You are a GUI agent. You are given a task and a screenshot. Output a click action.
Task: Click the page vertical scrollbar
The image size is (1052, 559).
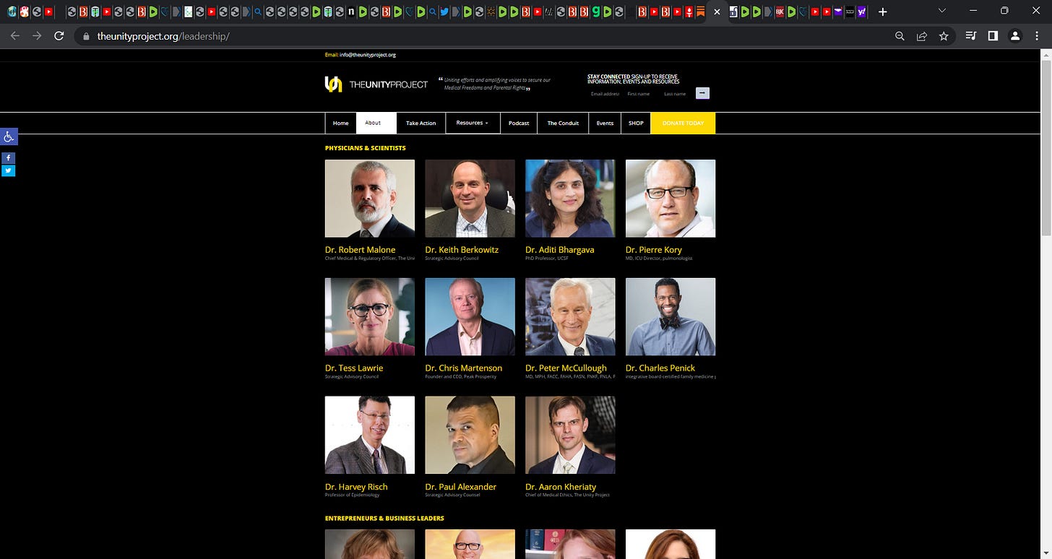pos(1046,303)
